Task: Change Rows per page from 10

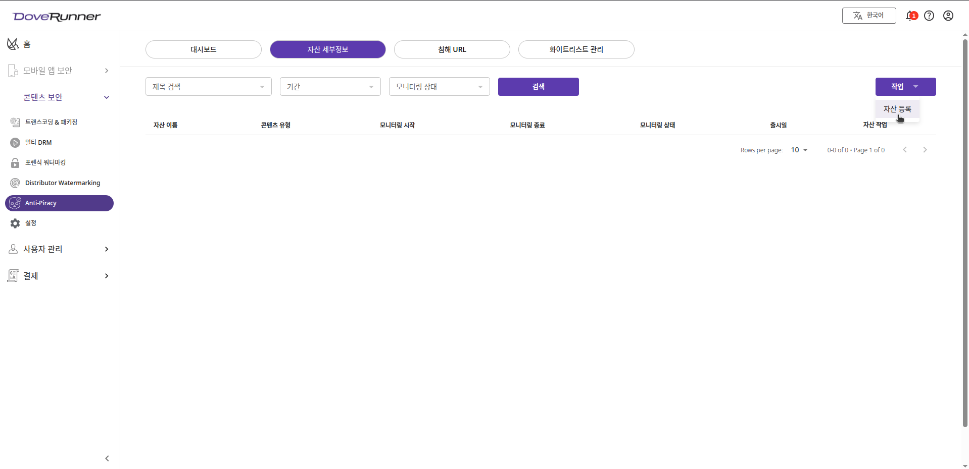Action: click(x=799, y=150)
